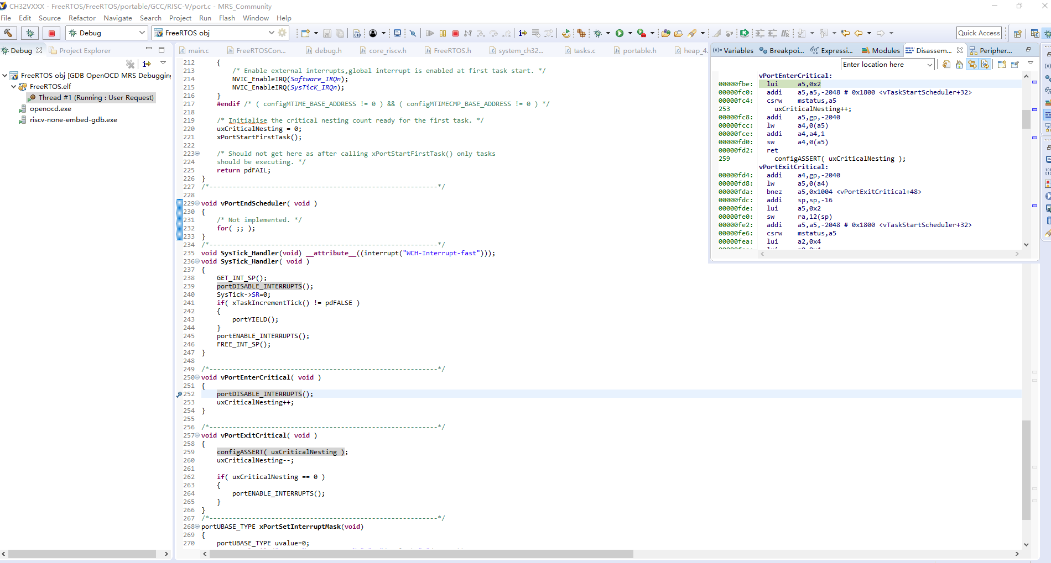
Task: Click the launch configuration gear icon
Action: pos(283,33)
